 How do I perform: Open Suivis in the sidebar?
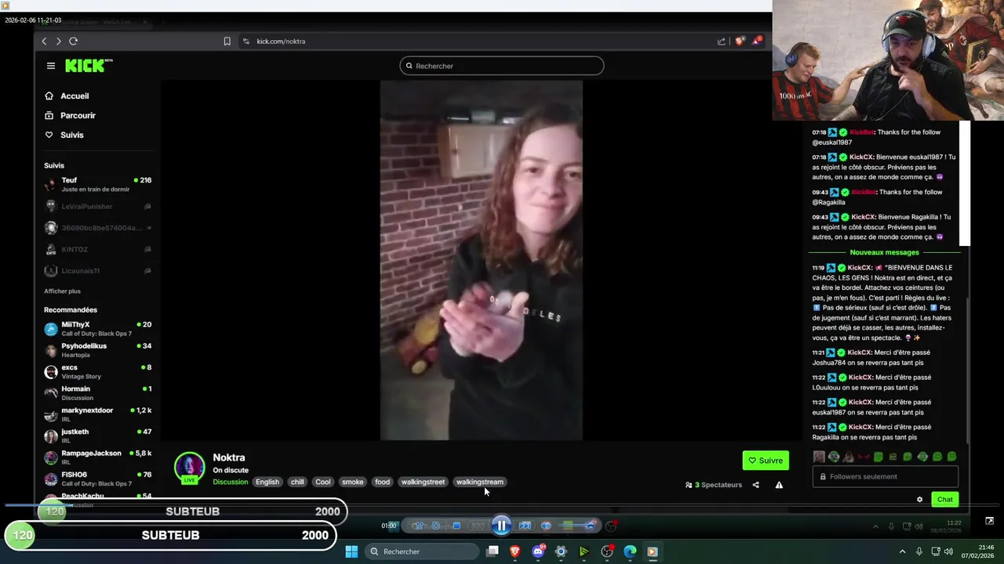click(71, 135)
